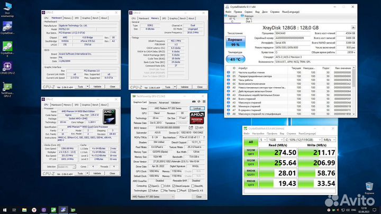Click the All button in CrystalDiskMark
The image size is (381, 214).
pos(251,142)
